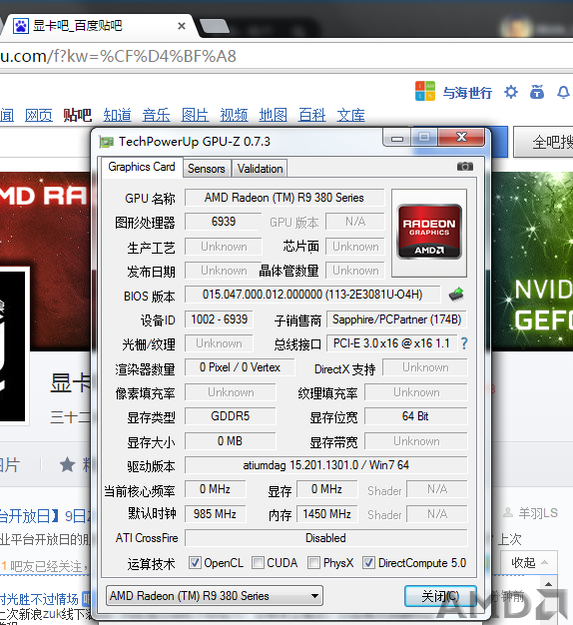Click the graphics processor field 6939
Screen dimensions: 573x625
click(x=224, y=222)
